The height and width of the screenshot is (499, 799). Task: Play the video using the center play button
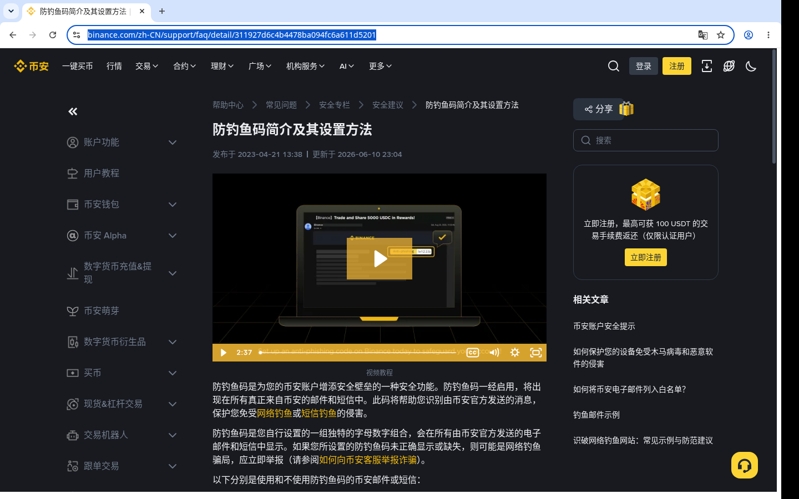pos(380,258)
